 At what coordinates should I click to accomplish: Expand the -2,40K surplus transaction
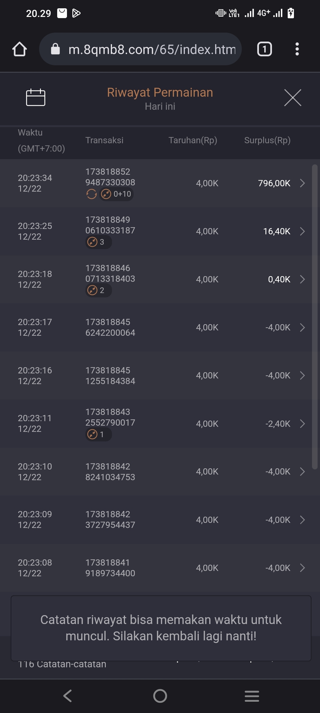pyautogui.click(x=302, y=424)
